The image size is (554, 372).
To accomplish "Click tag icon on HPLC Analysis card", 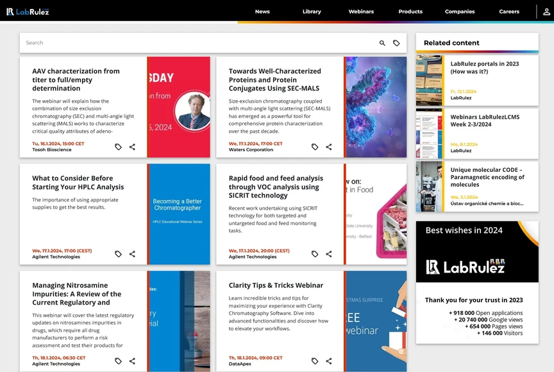I will pos(119,254).
